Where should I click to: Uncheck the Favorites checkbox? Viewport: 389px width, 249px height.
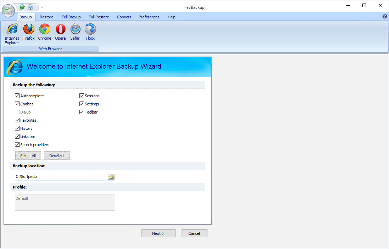tap(17, 120)
